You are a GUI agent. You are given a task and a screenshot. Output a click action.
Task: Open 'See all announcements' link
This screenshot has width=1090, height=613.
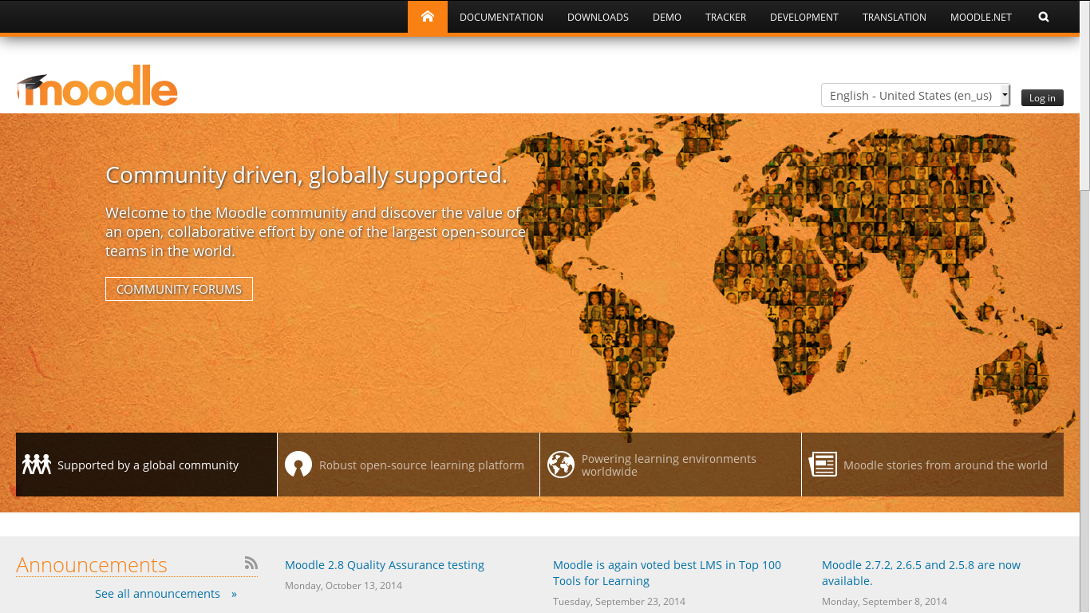[x=165, y=594]
